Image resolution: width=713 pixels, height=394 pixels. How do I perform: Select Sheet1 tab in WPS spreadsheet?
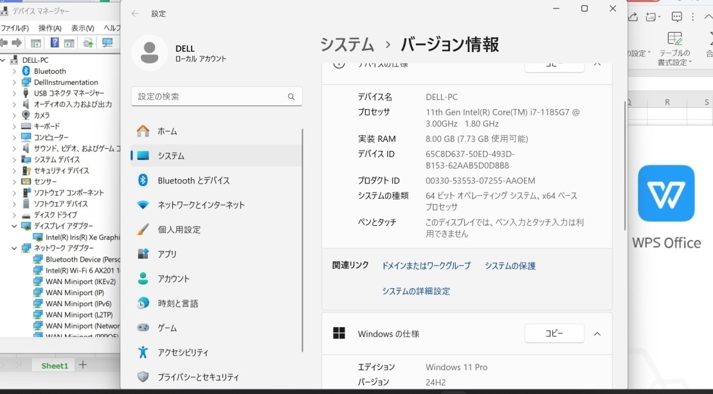coord(55,365)
